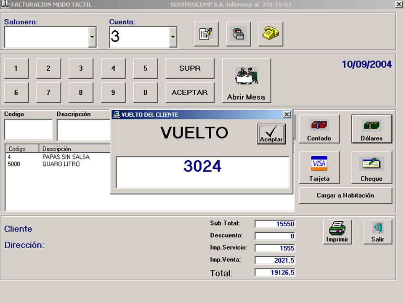Click the vuelto amount 3024 field
Screen dimensions: 404x303
[x=202, y=173]
